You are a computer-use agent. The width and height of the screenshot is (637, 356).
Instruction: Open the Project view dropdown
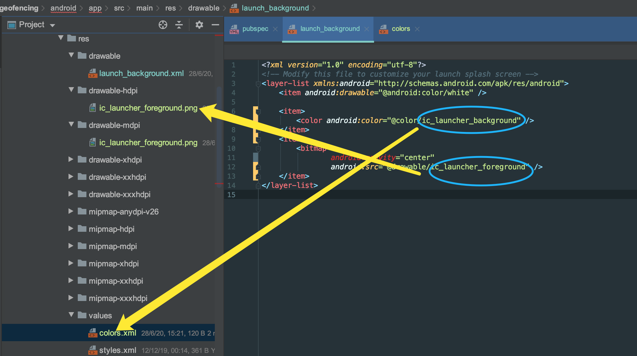click(x=52, y=25)
